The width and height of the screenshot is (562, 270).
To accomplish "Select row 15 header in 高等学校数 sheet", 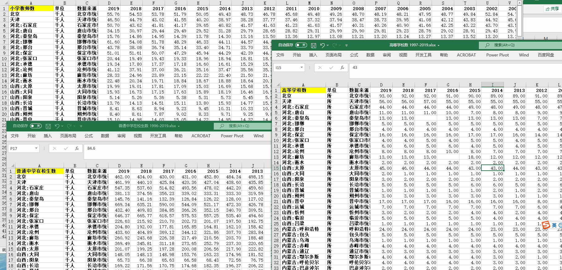I will pyautogui.click(x=276, y=168).
